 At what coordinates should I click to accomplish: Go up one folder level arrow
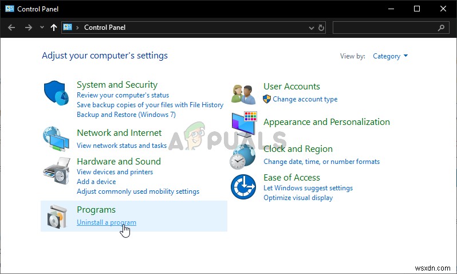(x=54, y=27)
